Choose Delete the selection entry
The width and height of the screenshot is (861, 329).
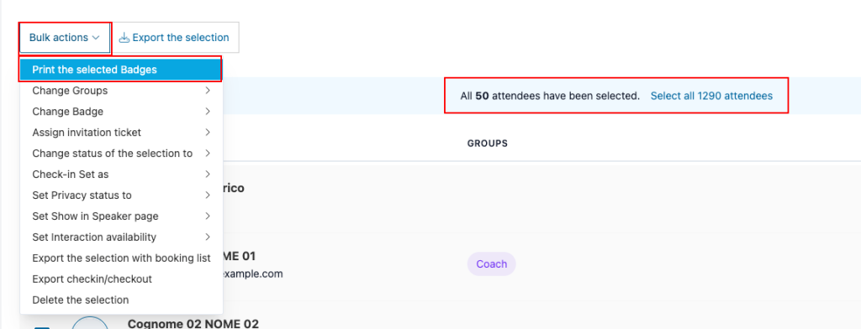coord(121,300)
